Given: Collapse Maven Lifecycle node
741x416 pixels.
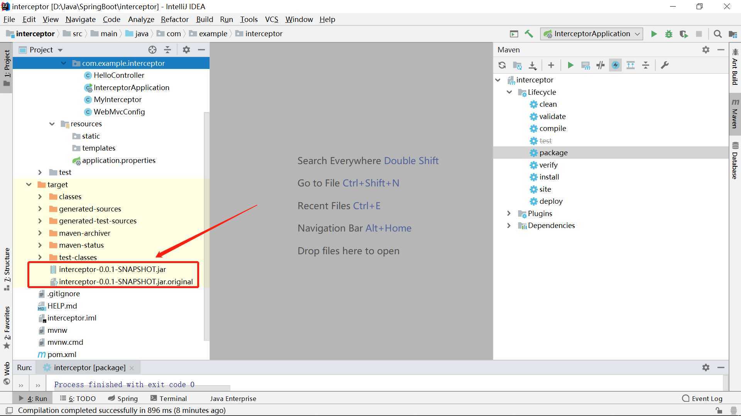Looking at the screenshot, I should [x=509, y=92].
